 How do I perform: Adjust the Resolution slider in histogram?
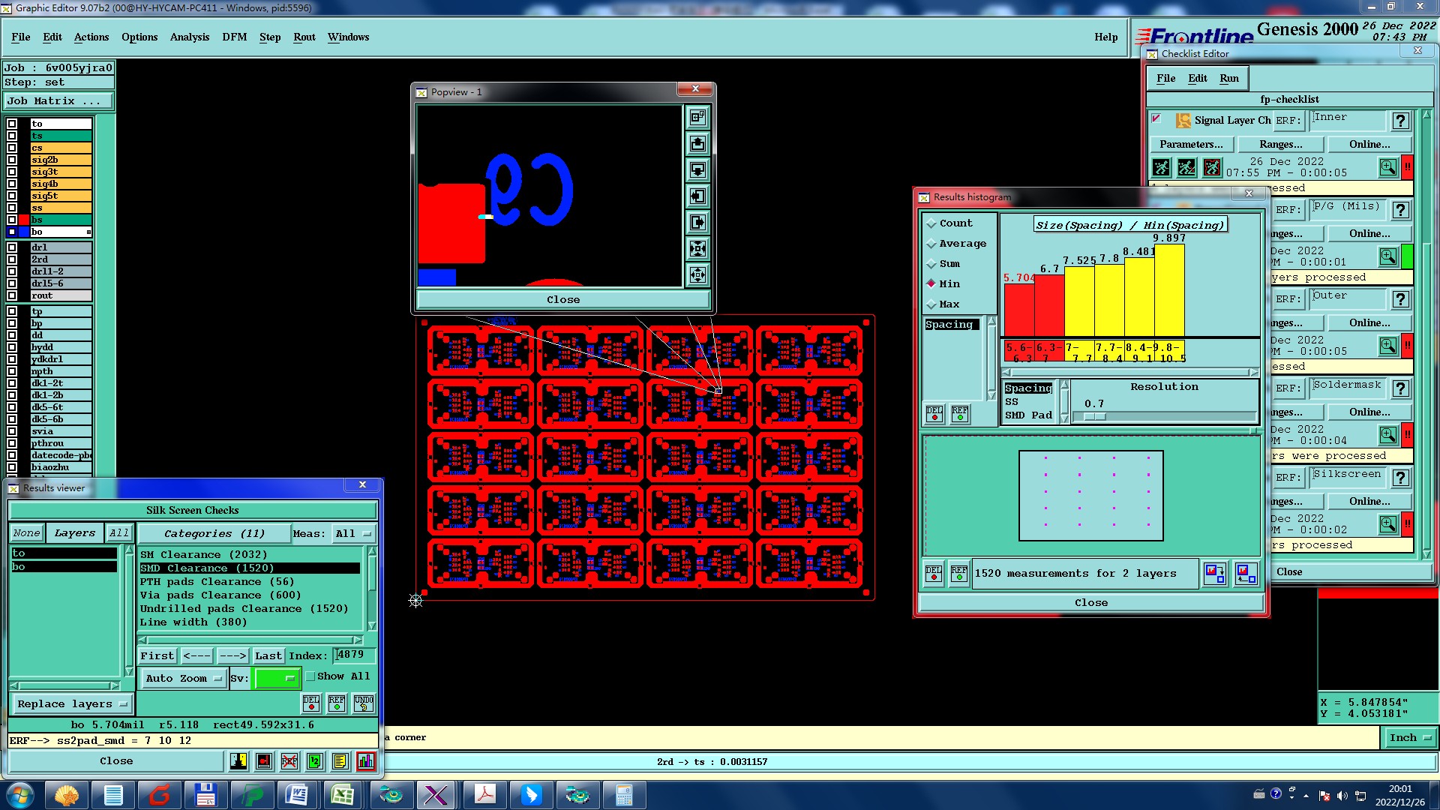pos(1094,417)
